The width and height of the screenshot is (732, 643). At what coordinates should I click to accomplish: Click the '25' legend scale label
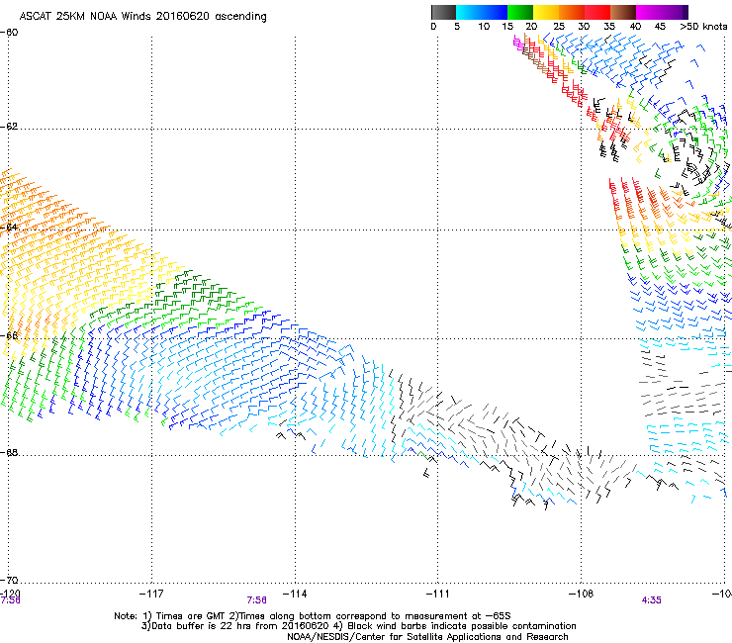coord(559,27)
